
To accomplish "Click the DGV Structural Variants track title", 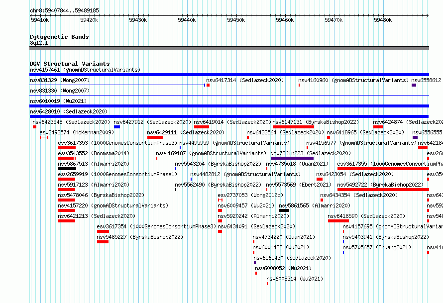I will [x=70, y=64].
